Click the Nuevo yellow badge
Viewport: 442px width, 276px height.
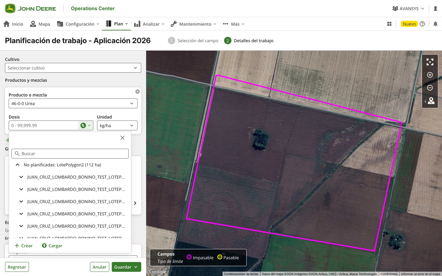[x=409, y=24]
